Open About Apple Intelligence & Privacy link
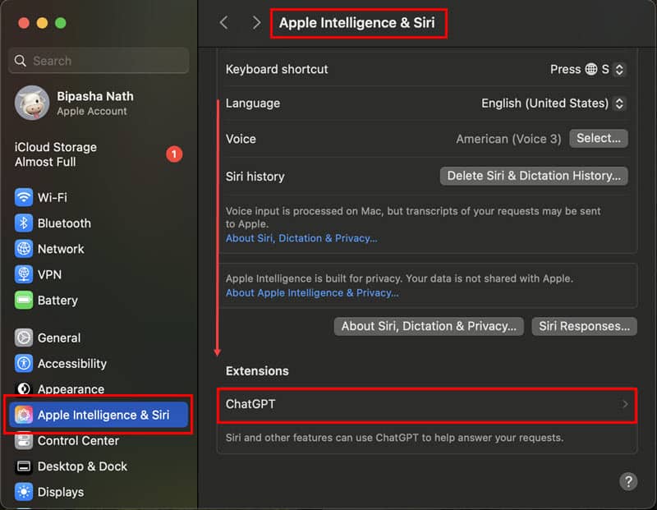This screenshot has width=657, height=510. [312, 293]
